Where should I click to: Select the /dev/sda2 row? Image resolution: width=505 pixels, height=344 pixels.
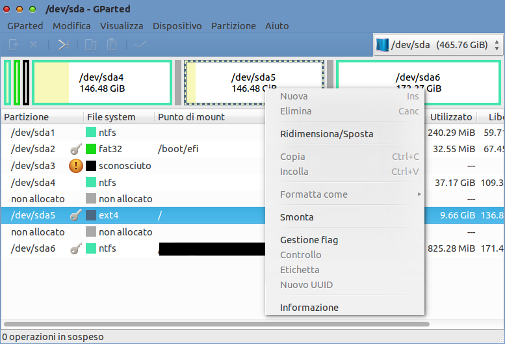coord(133,149)
